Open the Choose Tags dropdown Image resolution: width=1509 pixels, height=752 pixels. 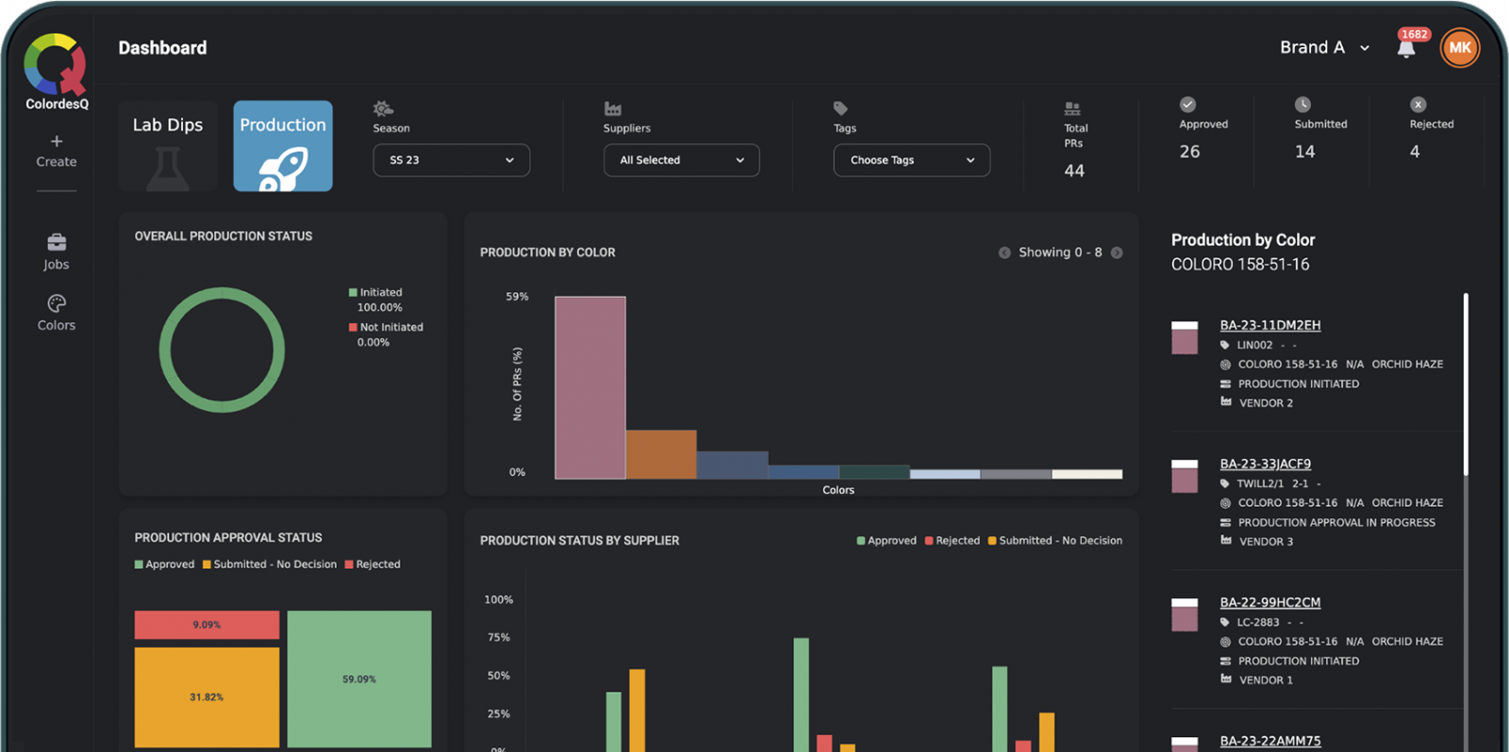click(x=911, y=160)
